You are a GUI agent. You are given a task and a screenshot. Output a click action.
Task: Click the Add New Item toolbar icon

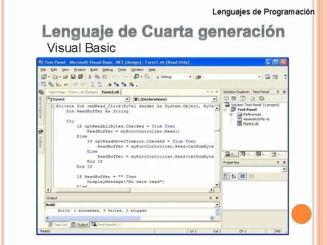[x=55, y=77]
